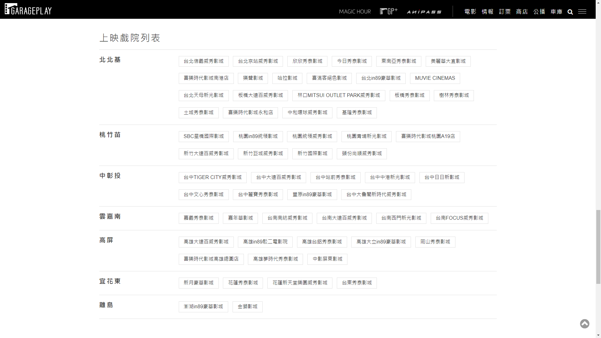Select 花蓮新天堂樂園威秀影城 theater

(300, 283)
